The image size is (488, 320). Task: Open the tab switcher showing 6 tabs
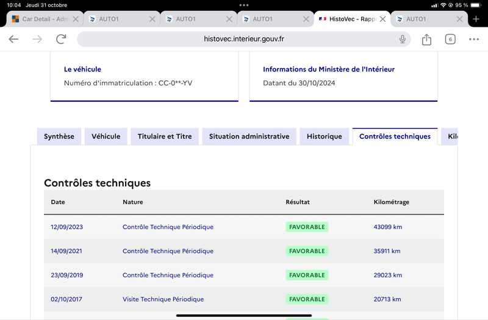pyautogui.click(x=450, y=39)
